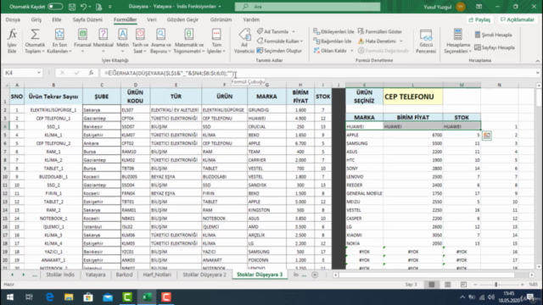This screenshot has width=543, height=305.
Task: Click the İşlev Ekle (fx) icon
Action: point(12,35)
